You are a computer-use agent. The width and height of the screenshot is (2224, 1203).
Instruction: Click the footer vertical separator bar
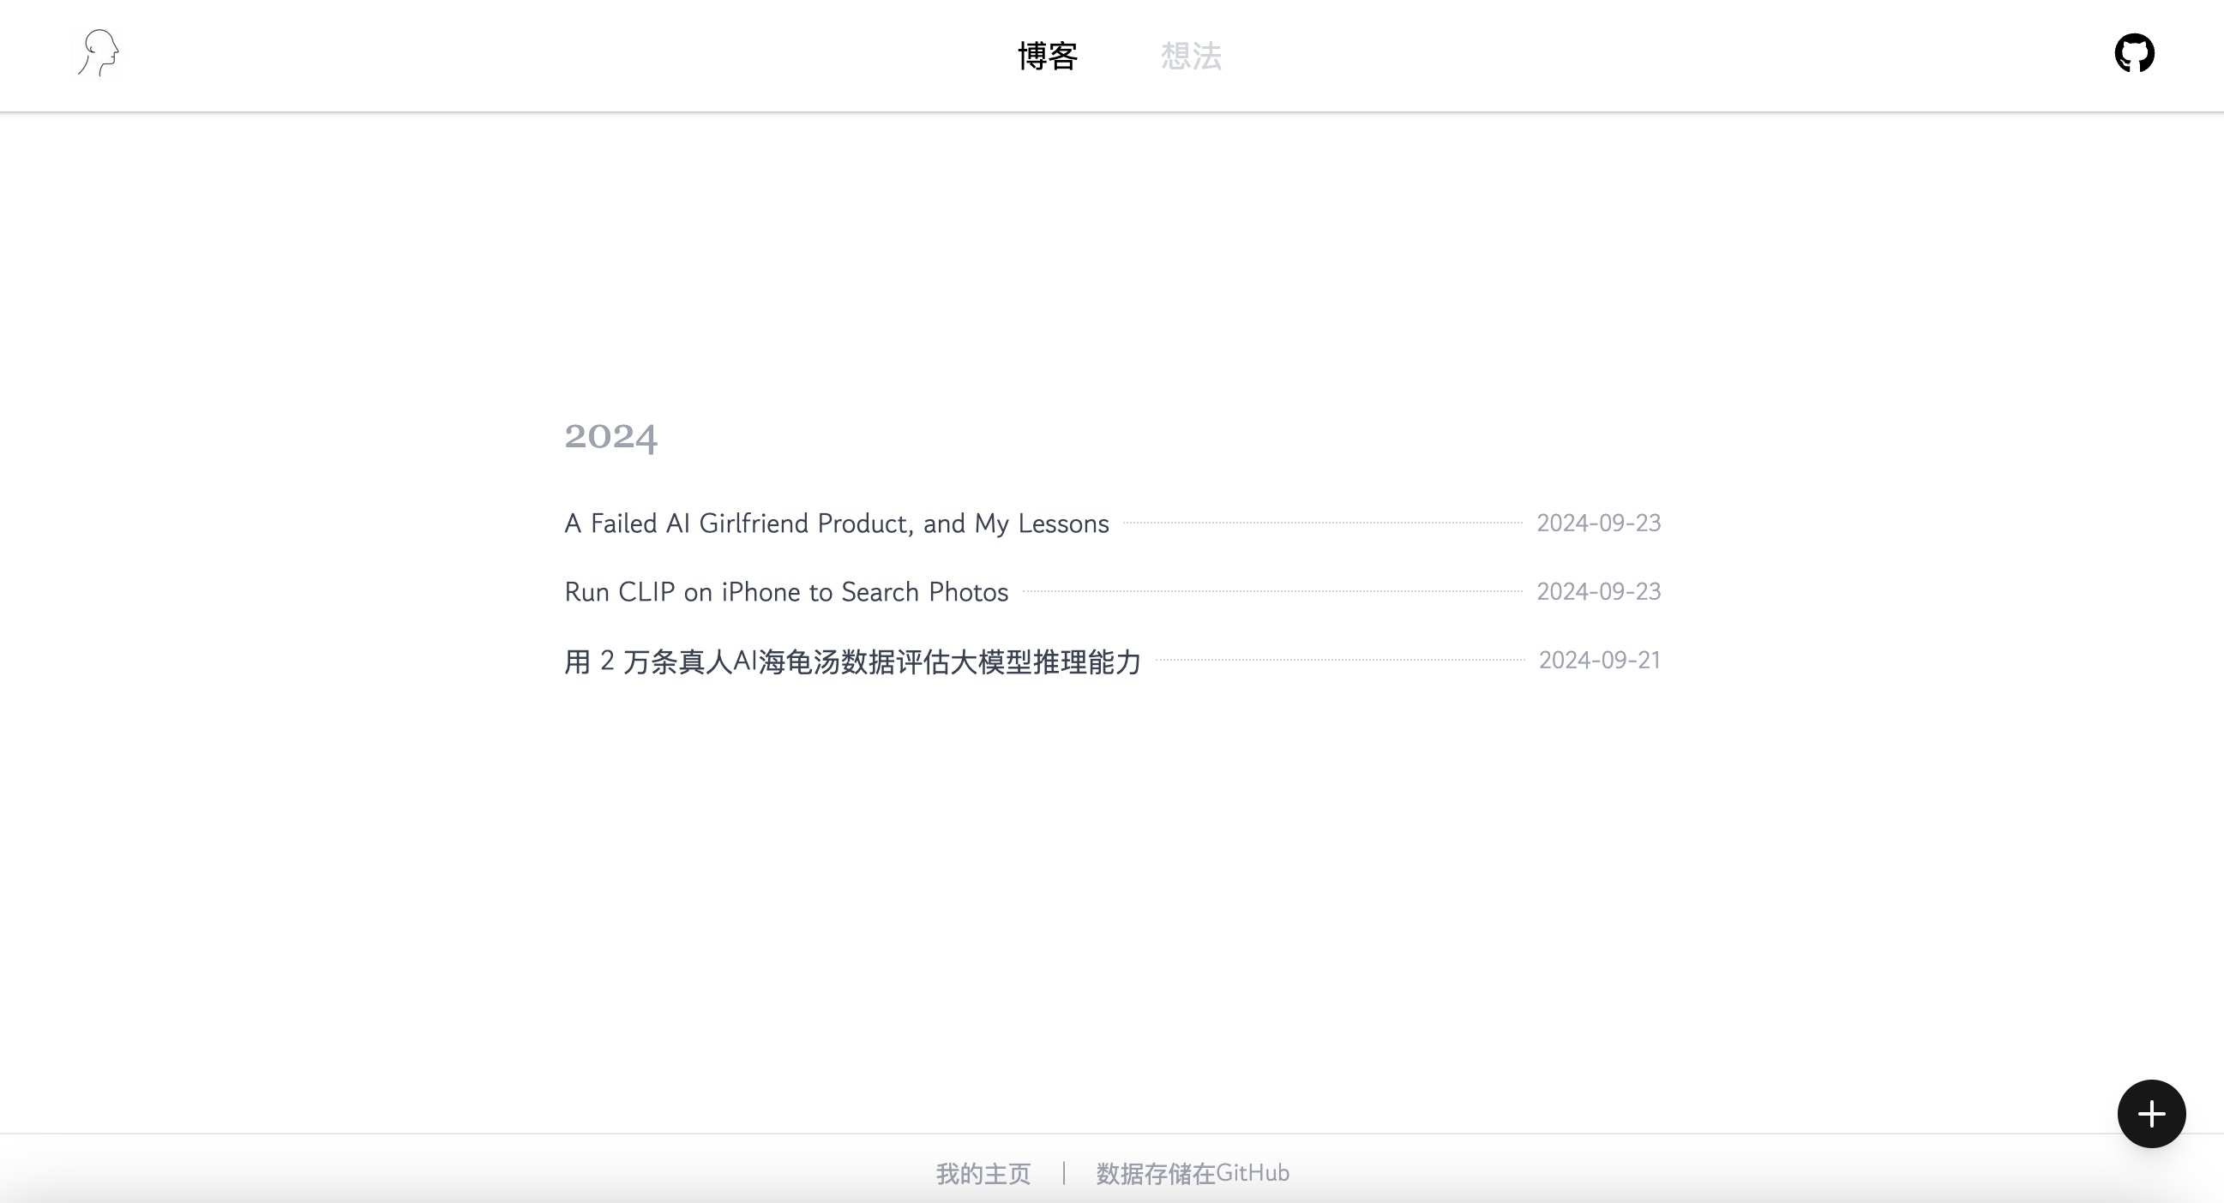(1064, 1173)
